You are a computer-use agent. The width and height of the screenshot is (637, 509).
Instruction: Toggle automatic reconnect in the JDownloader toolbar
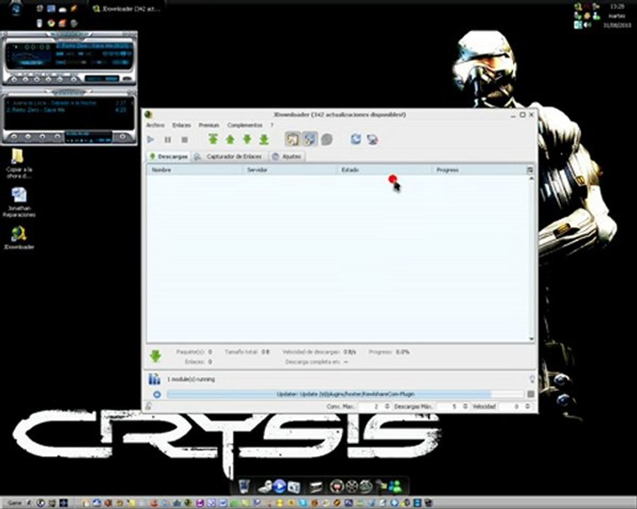[x=309, y=139]
